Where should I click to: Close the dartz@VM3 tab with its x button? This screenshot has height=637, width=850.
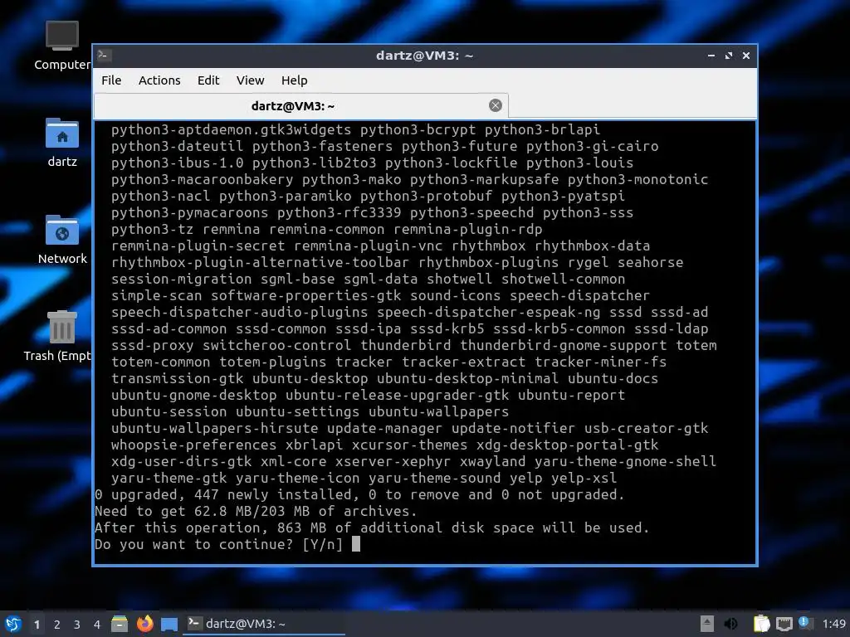pyautogui.click(x=495, y=105)
